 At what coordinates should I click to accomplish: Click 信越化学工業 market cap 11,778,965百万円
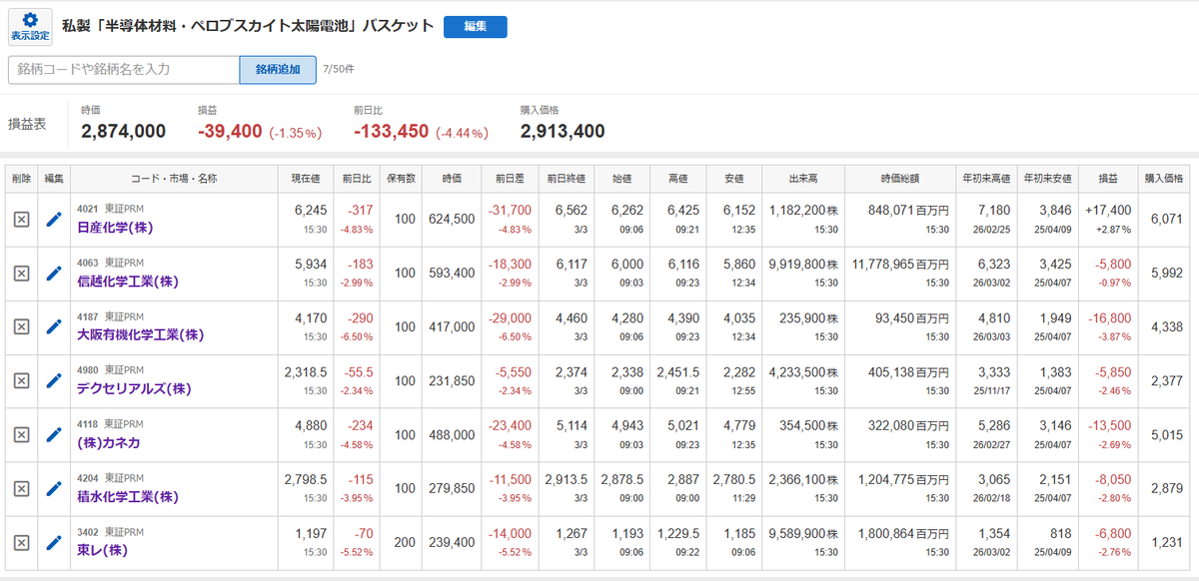point(899,265)
